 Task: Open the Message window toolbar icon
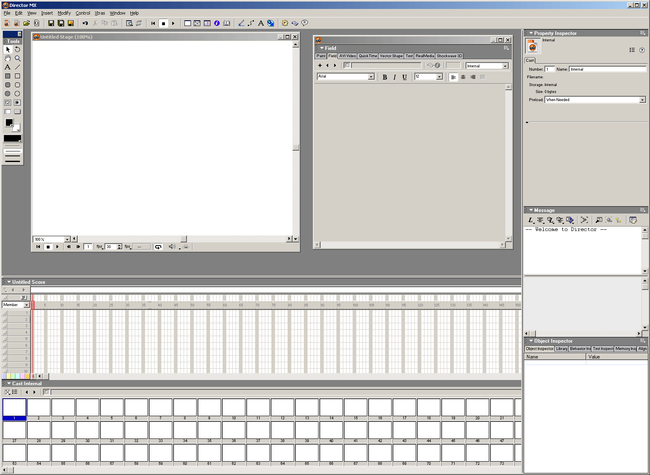[305, 23]
